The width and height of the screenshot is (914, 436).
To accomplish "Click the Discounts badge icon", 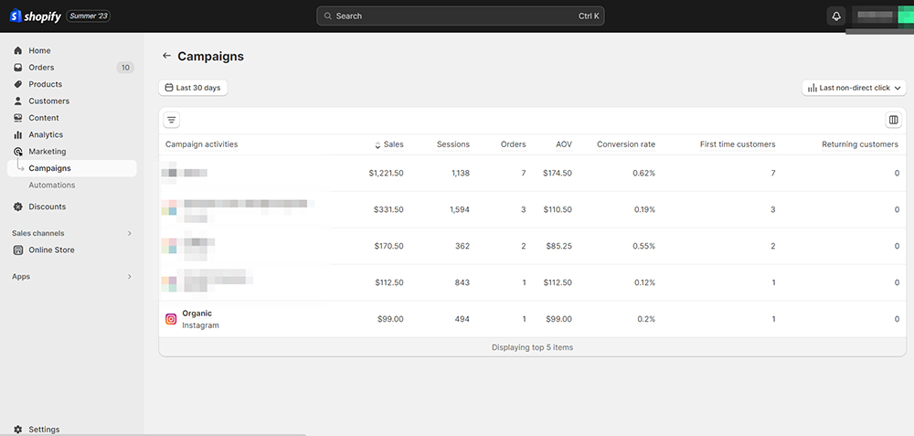I will [17, 207].
